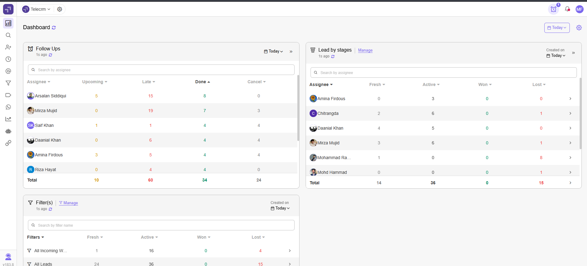Sort Lead by stages by Fresh column
Image resolution: width=587 pixels, height=266 pixels.
point(377,84)
